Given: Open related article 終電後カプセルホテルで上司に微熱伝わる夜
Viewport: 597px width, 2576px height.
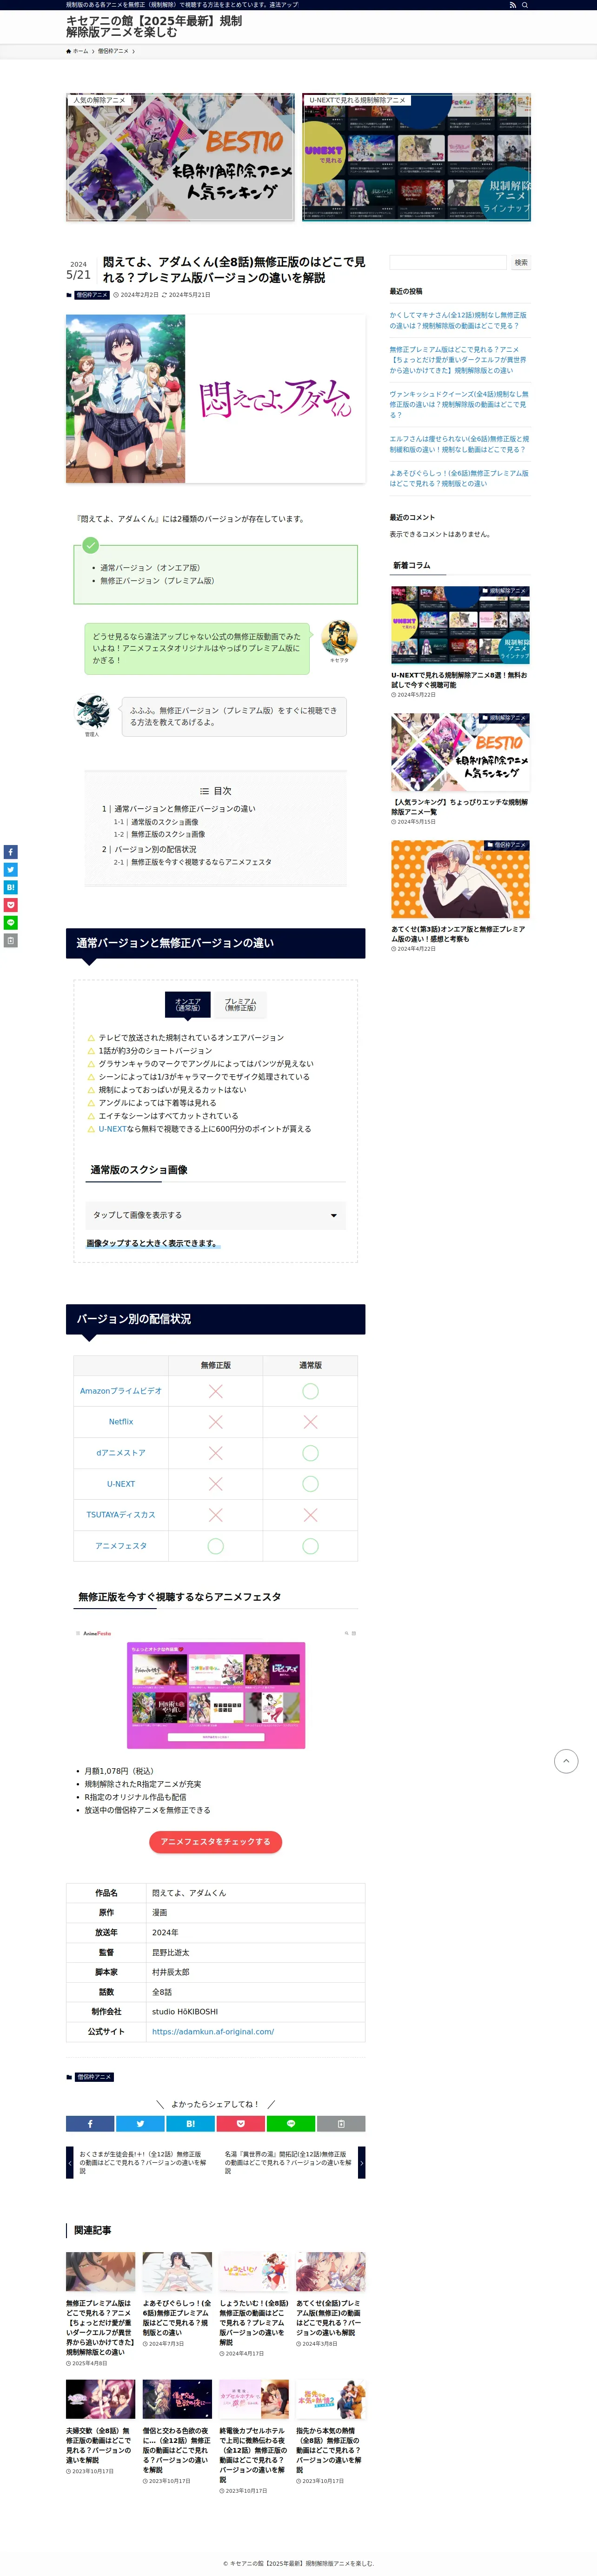Looking at the screenshot, I should coord(254,2436).
